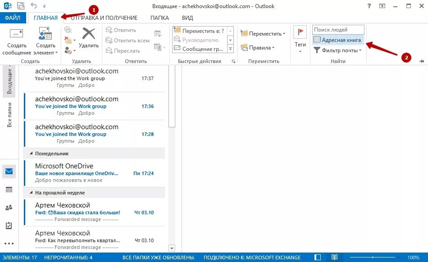Open the 17:28 Work group email

click(x=95, y=134)
